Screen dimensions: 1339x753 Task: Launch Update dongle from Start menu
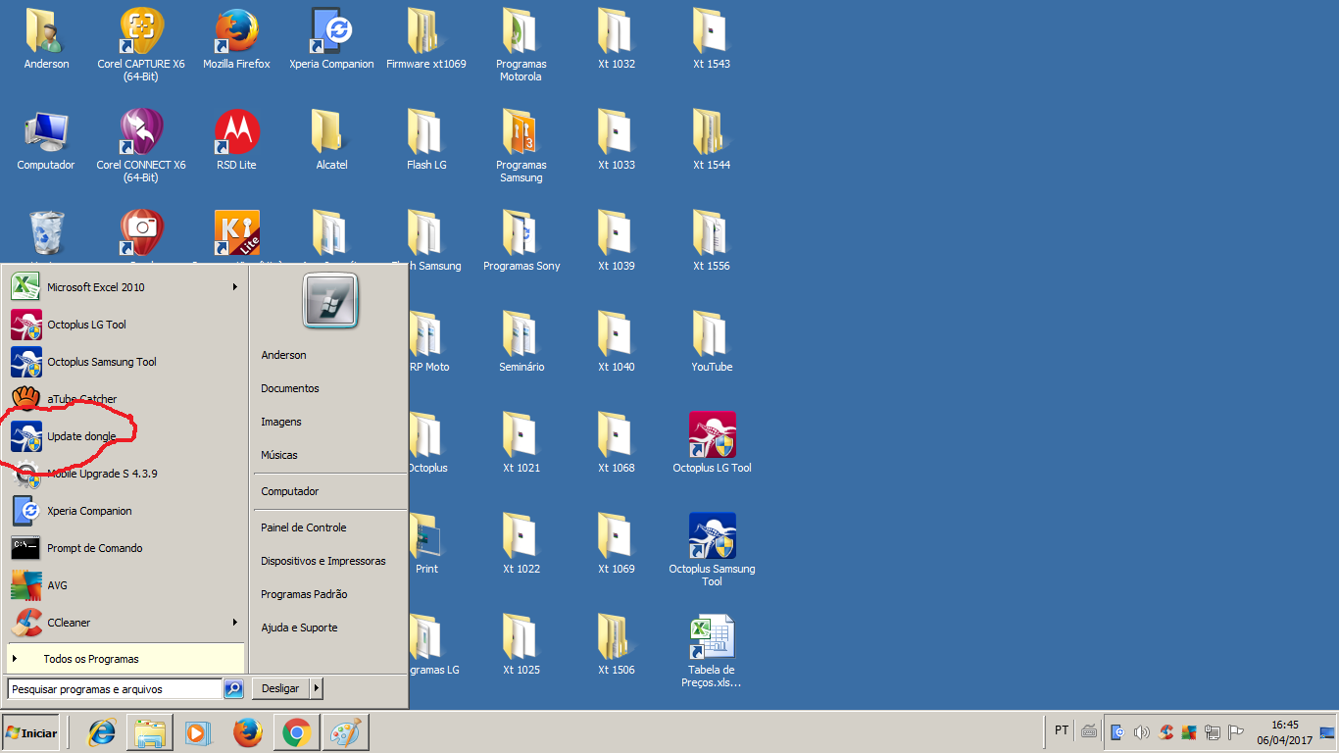(125, 436)
